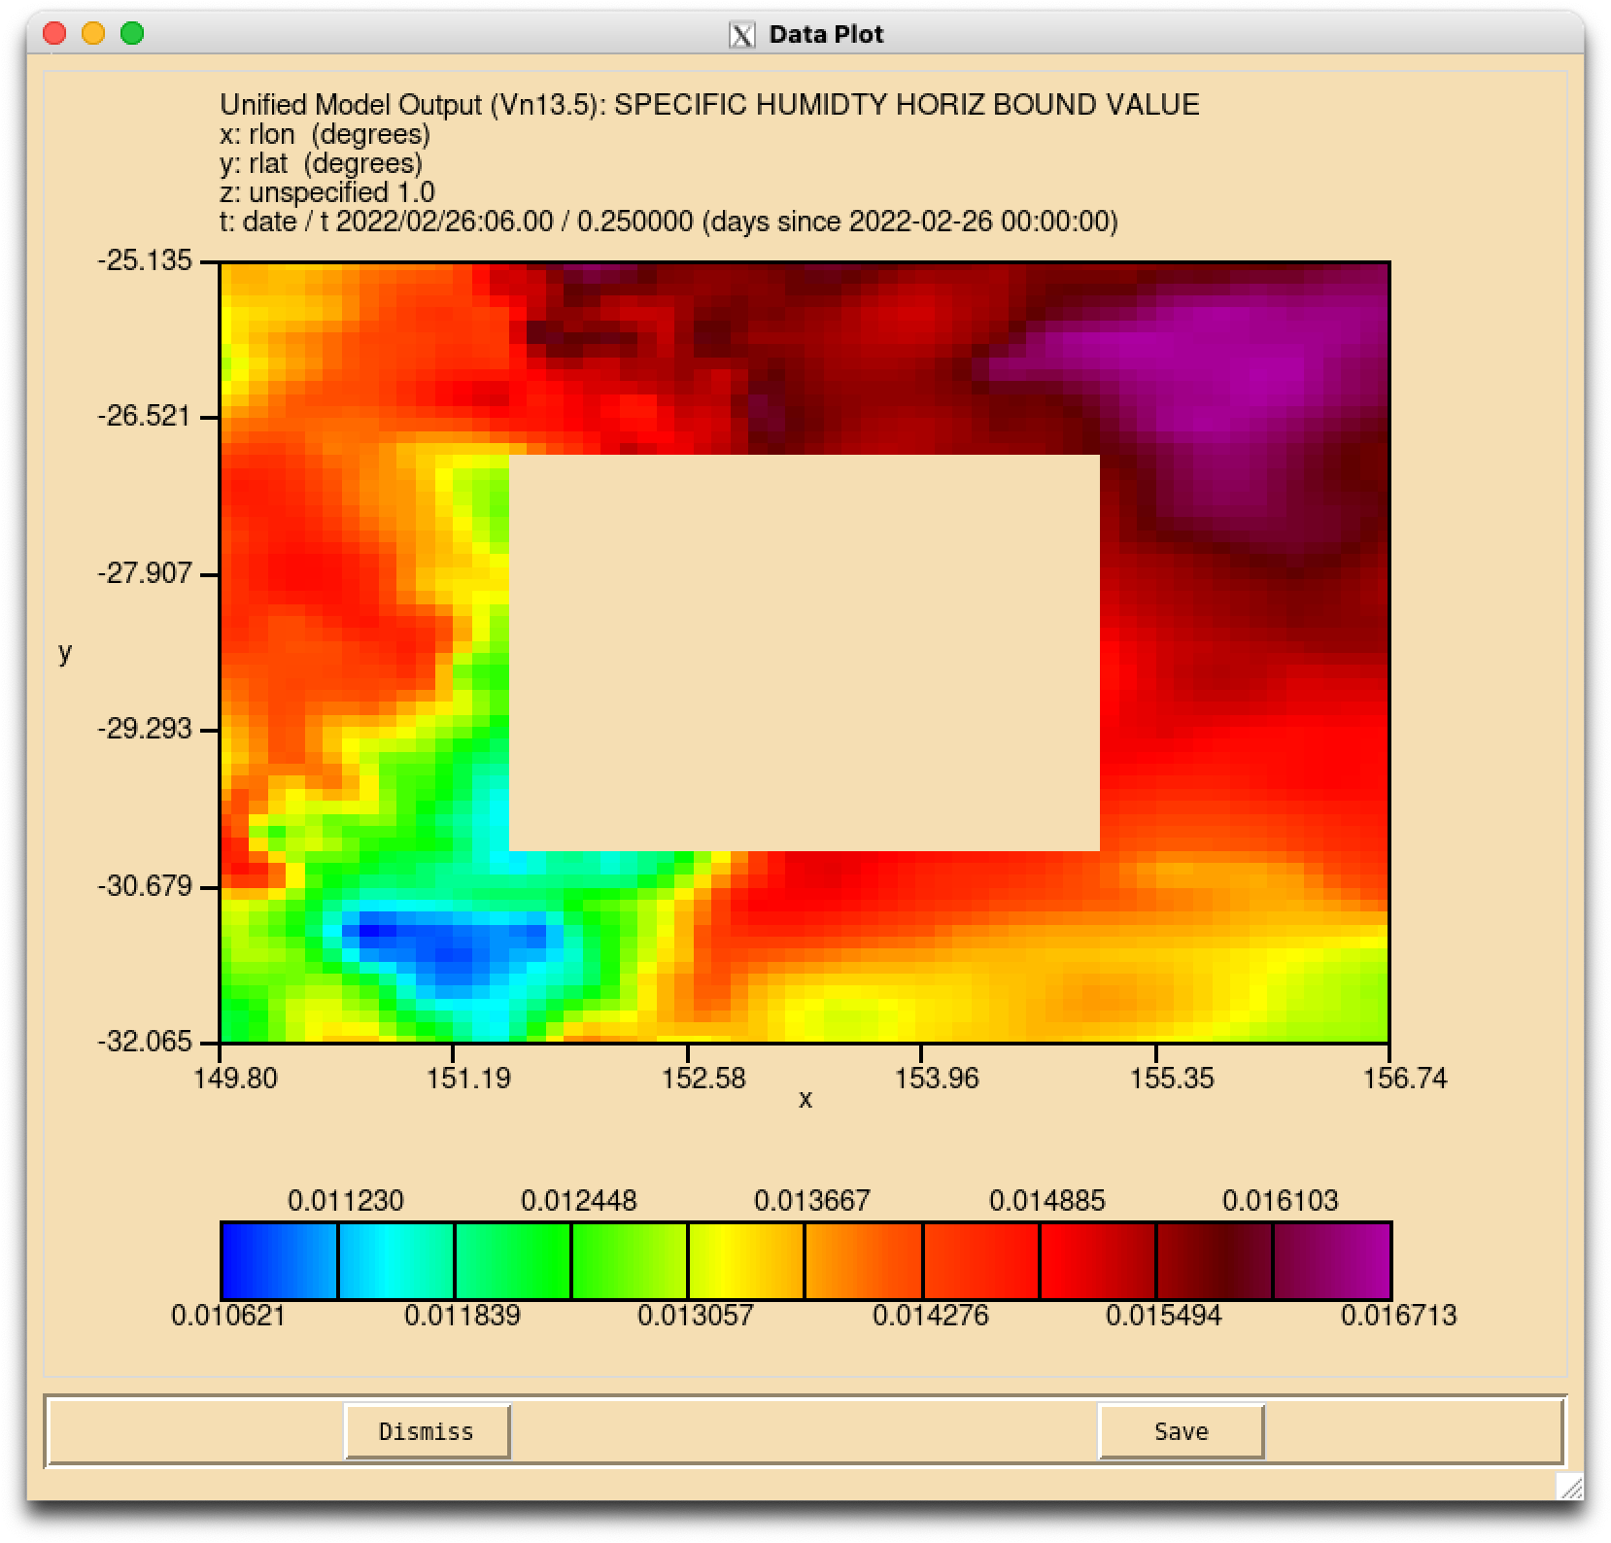
Task: Click the colour bar value 0.012448
Action: point(579,1201)
